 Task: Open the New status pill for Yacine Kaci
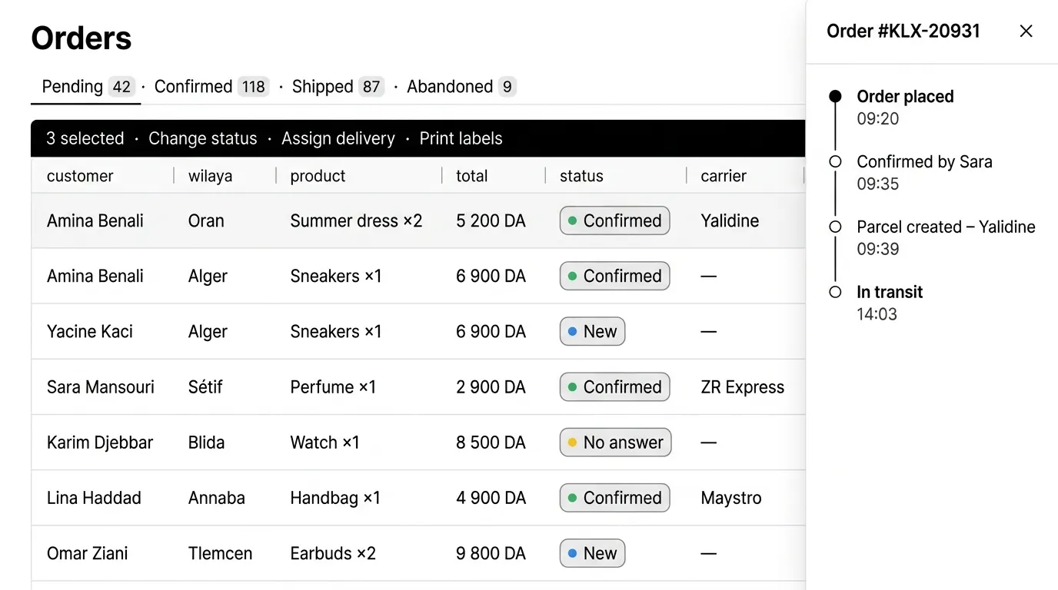[592, 332]
